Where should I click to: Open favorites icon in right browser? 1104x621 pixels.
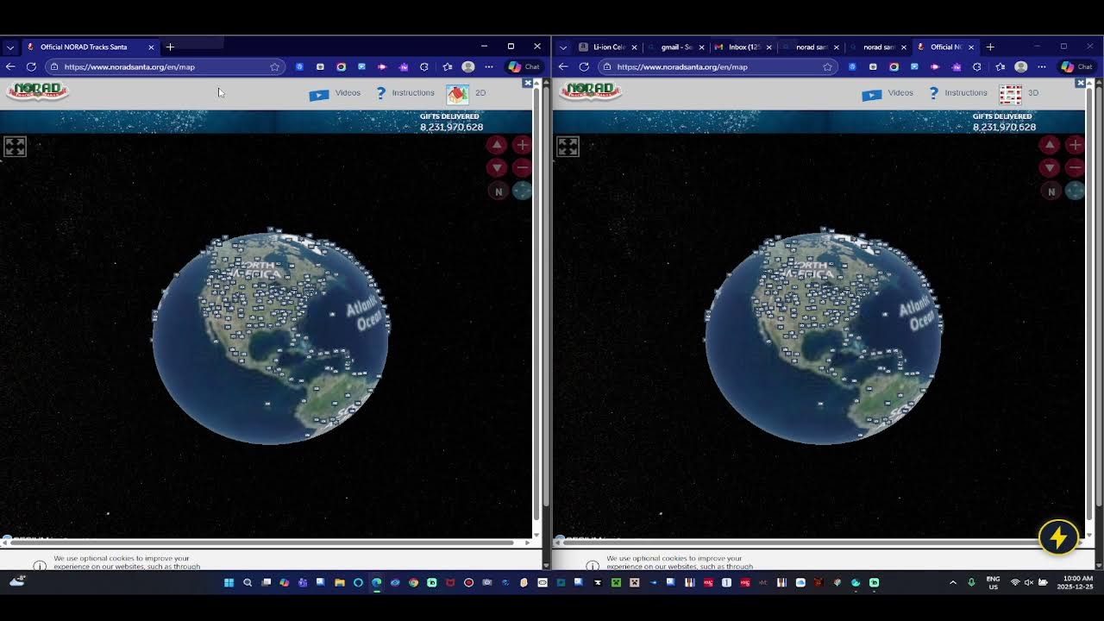click(1000, 66)
